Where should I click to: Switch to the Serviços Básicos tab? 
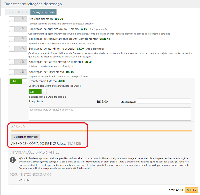17,12
